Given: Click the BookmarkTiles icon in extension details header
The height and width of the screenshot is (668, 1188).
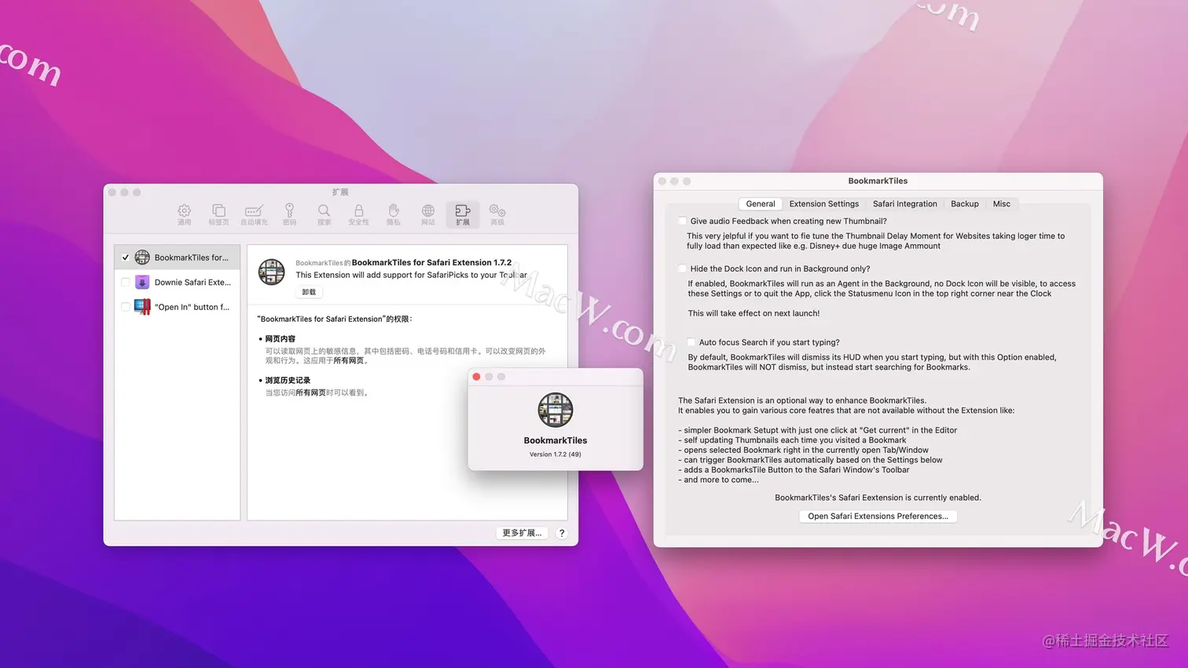Looking at the screenshot, I should (272, 272).
